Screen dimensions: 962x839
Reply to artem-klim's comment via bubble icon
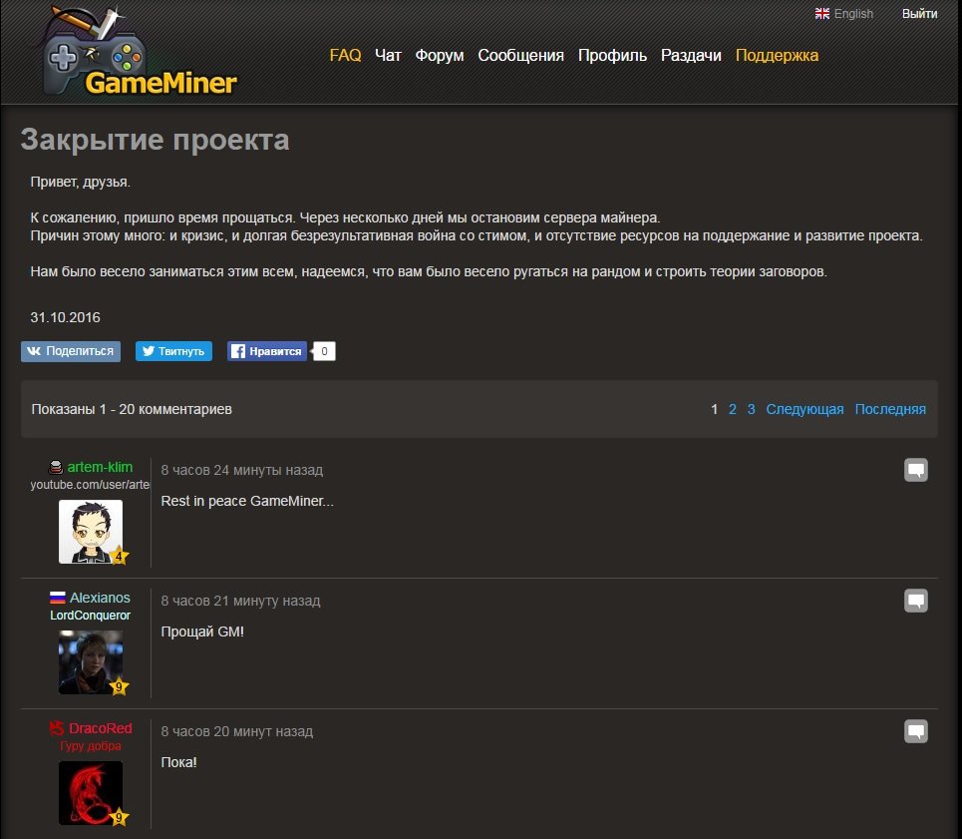click(x=915, y=470)
